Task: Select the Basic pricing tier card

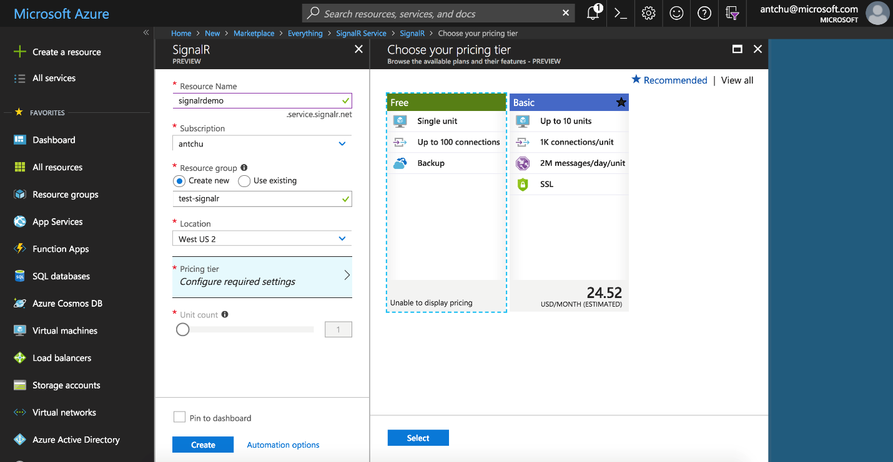Action: pos(569,203)
